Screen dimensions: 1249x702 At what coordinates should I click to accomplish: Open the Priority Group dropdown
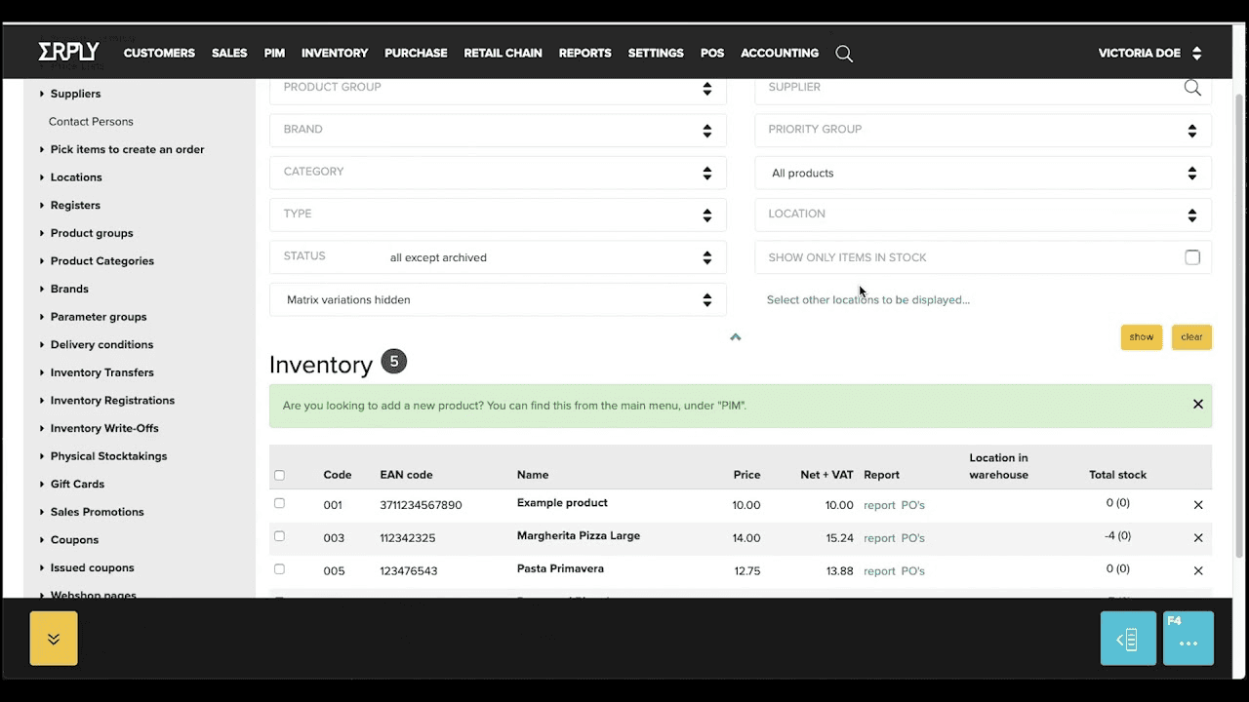coord(984,130)
